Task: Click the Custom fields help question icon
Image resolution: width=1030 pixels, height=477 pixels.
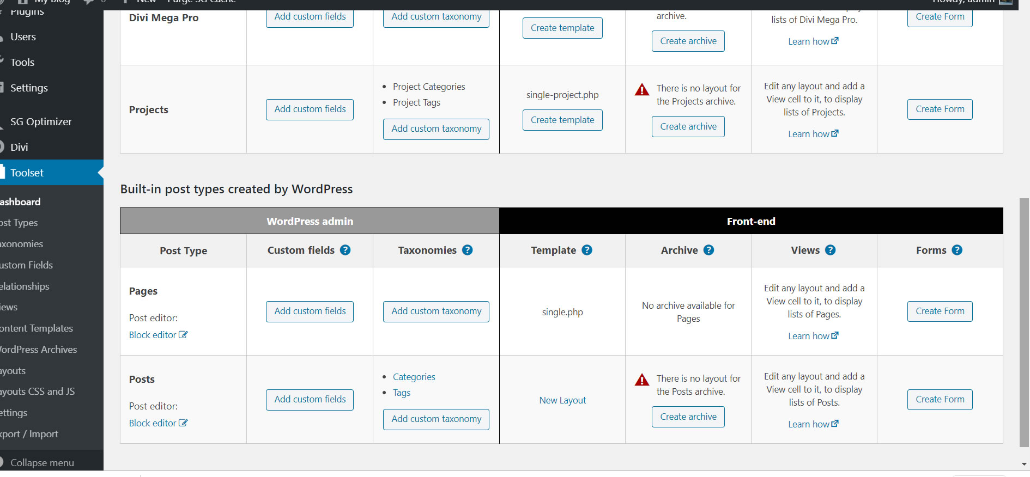Action: [345, 250]
